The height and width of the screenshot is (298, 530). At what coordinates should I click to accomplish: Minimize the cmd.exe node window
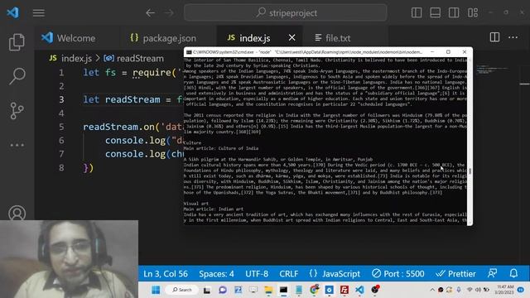(x=432, y=52)
